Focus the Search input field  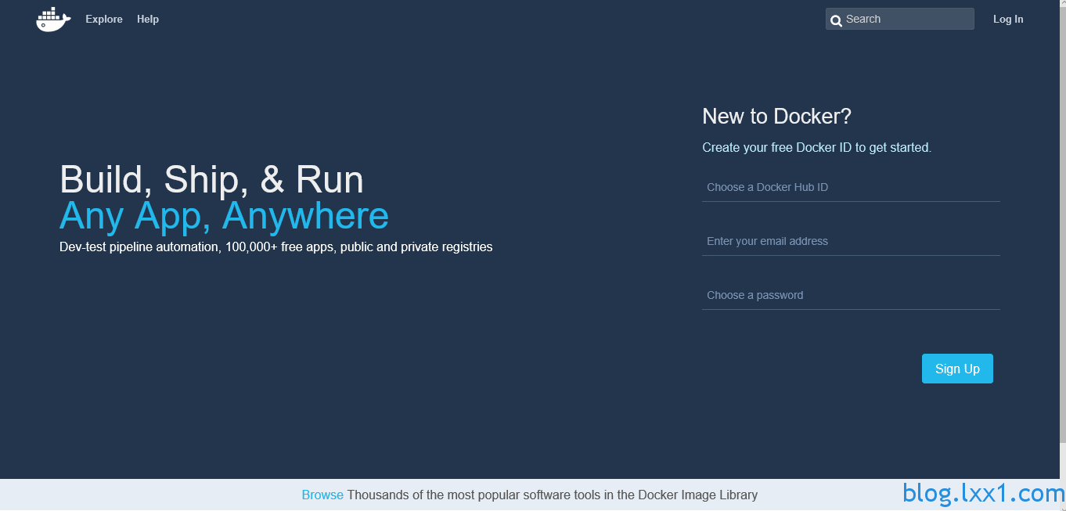coord(899,19)
